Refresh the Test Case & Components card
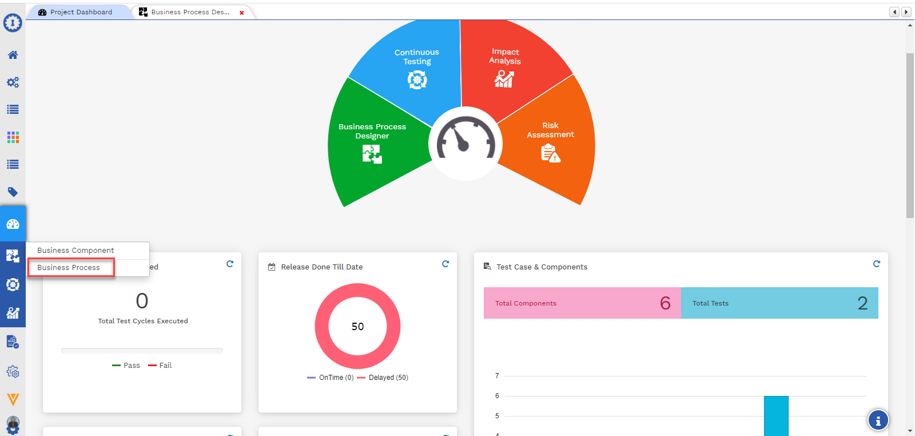Screen dimensions: 915x436 pos(877,264)
